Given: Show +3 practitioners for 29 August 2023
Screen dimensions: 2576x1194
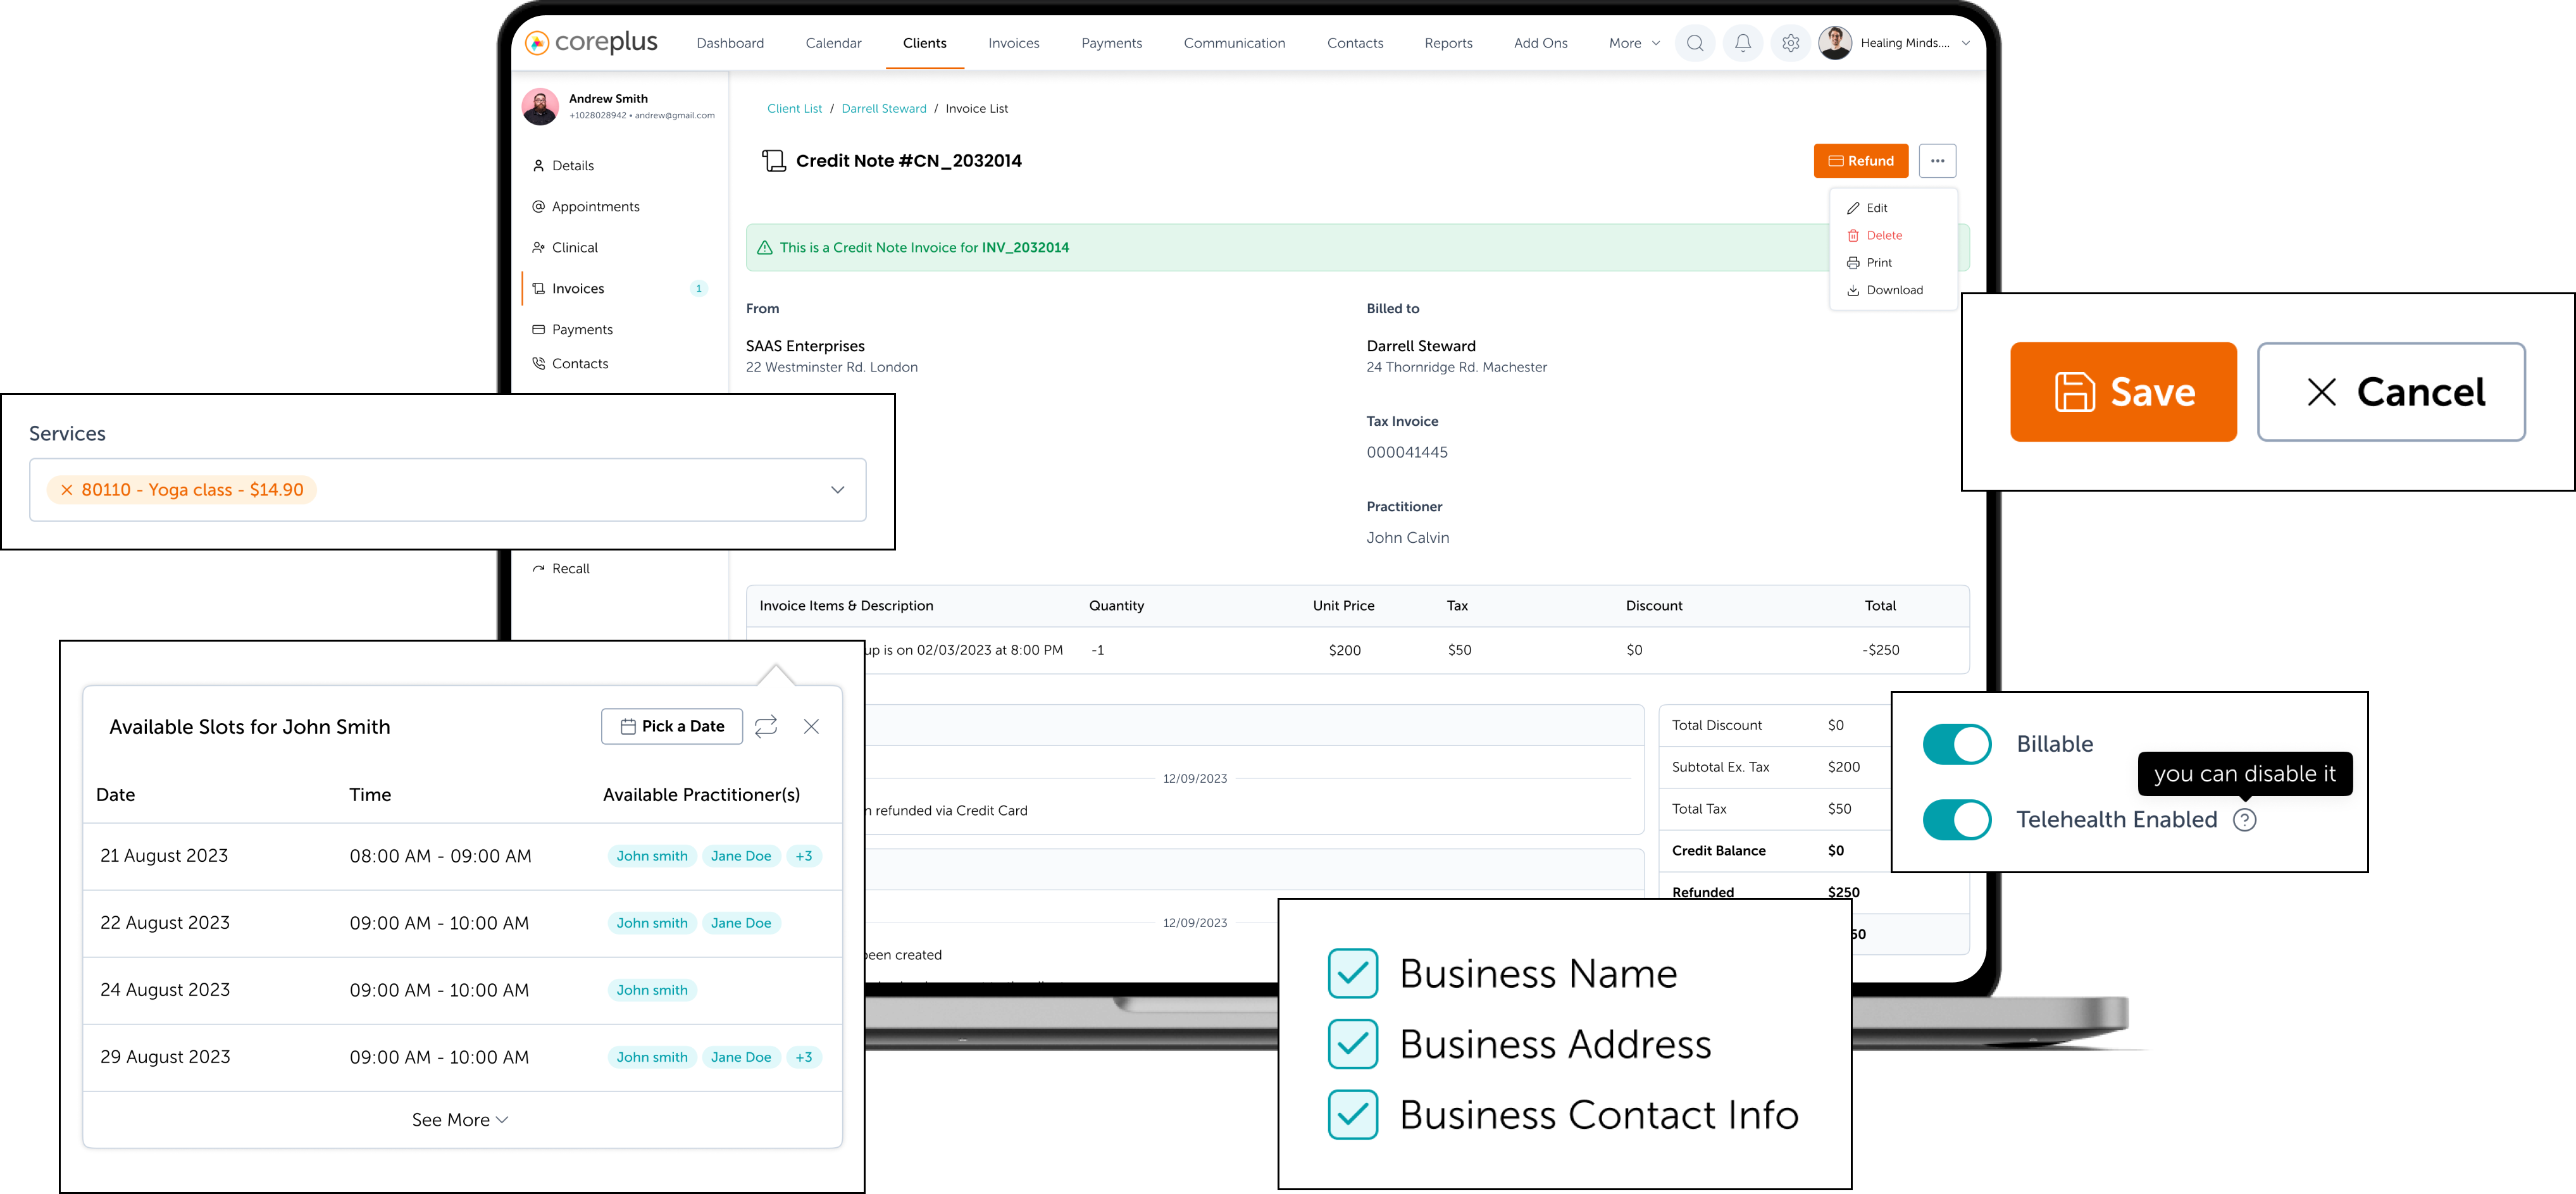Looking at the screenshot, I should (804, 1058).
